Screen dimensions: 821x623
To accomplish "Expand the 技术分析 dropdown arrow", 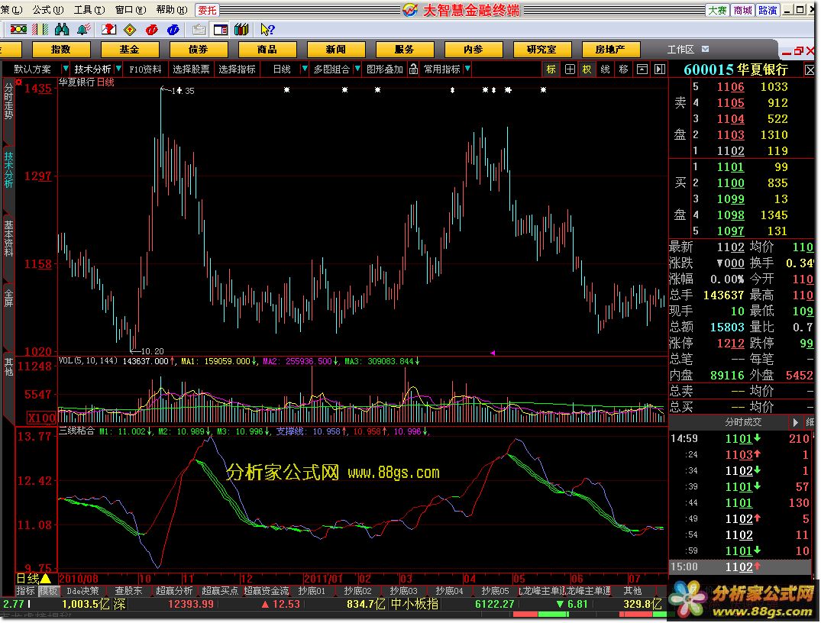I will [x=119, y=69].
